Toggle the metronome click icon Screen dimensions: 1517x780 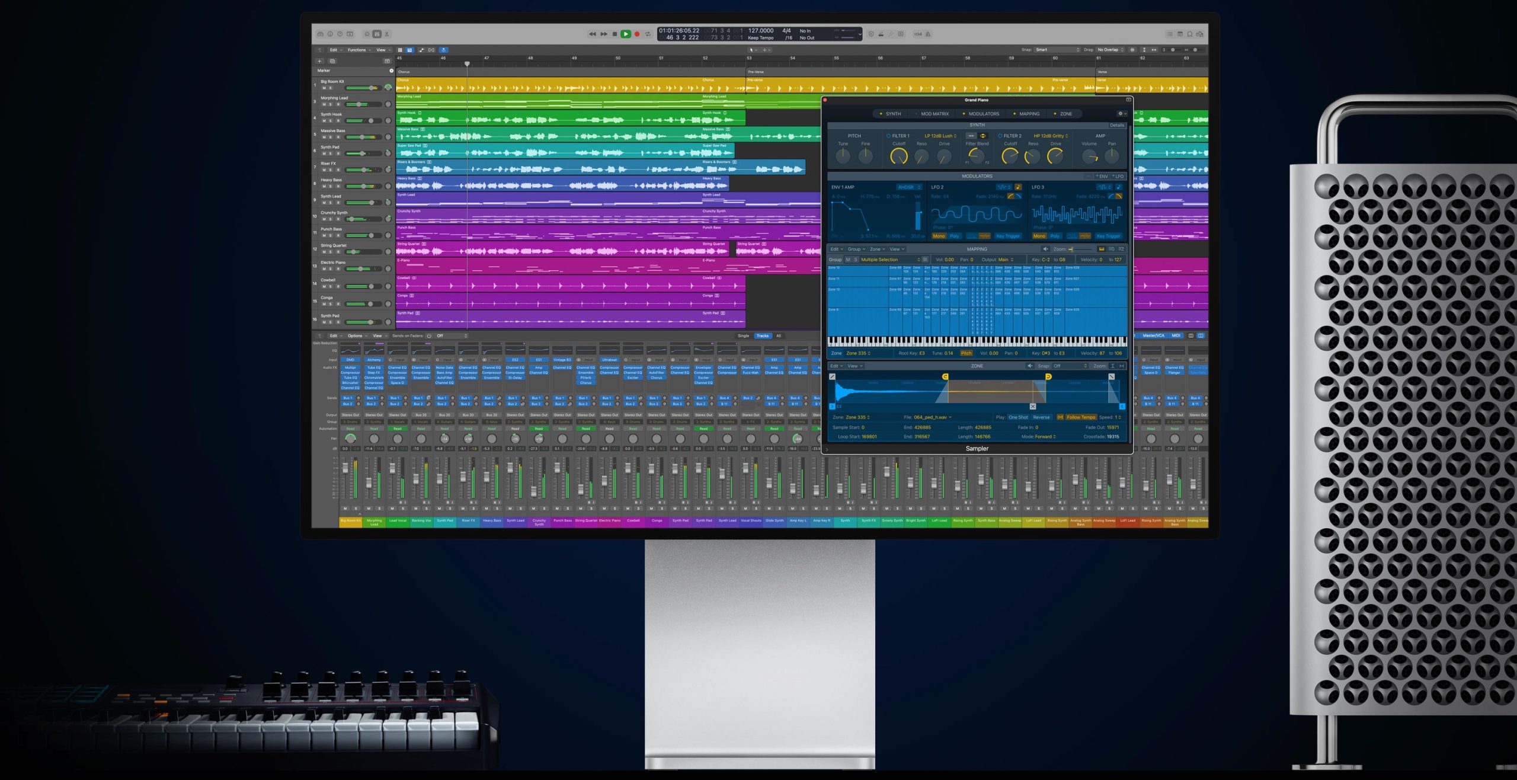coord(928,34)
